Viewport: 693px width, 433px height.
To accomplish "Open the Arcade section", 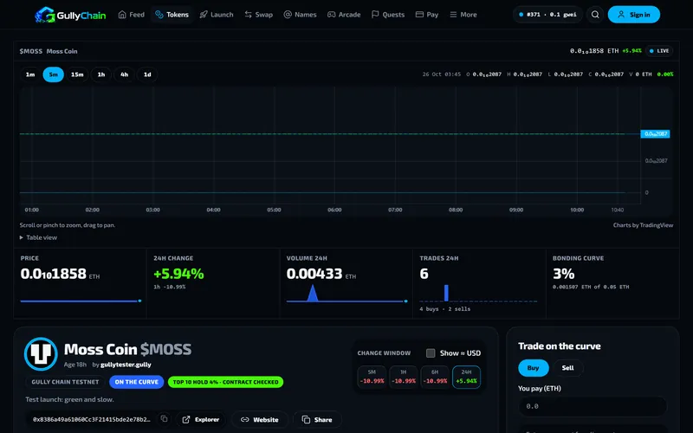I will 344,15.
